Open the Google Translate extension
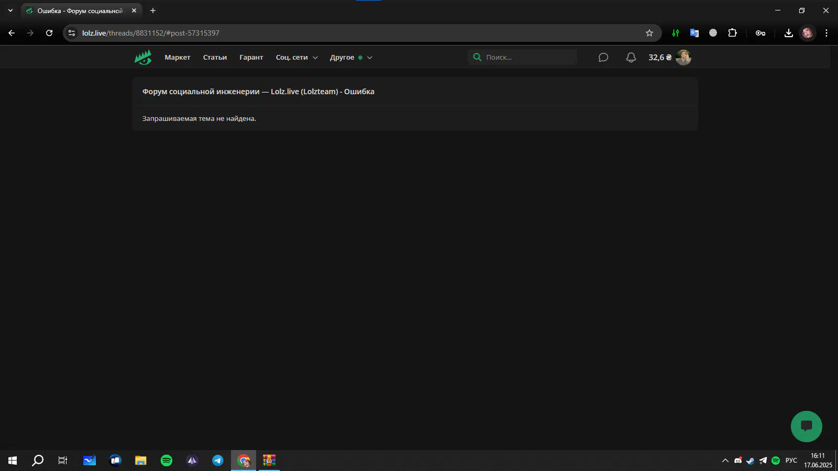Screen dimensions: 838x471 click(694, 33)
